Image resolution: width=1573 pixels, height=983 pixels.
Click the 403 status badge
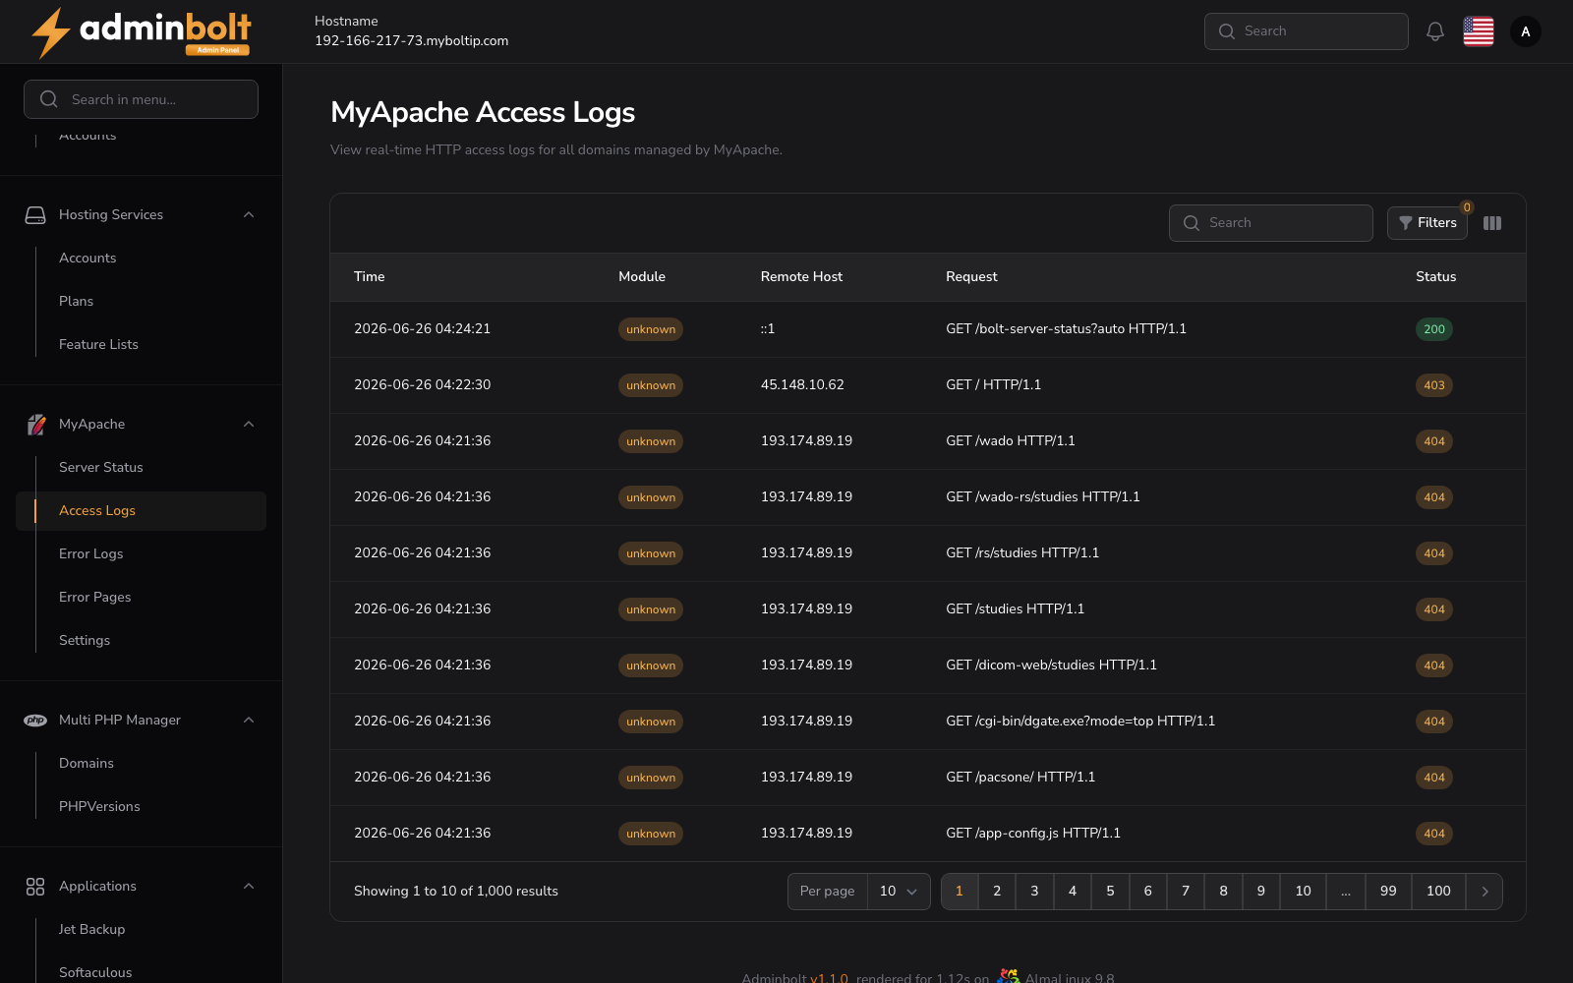[x=1434, y=385]
